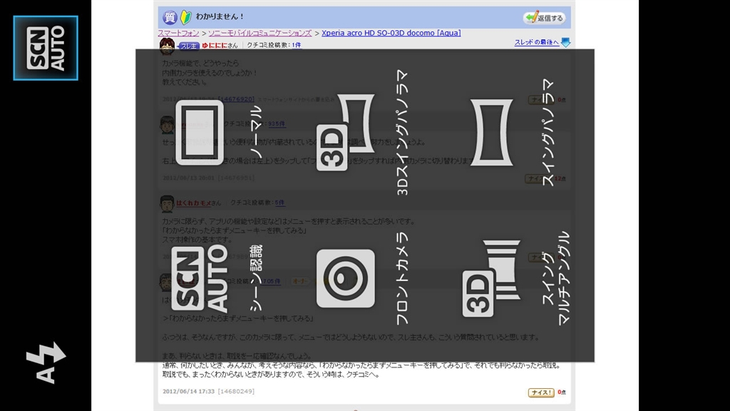Viewport: 730px width, 411px height.
Task: Click the 返信する reply button
Action: click(544, 18)
